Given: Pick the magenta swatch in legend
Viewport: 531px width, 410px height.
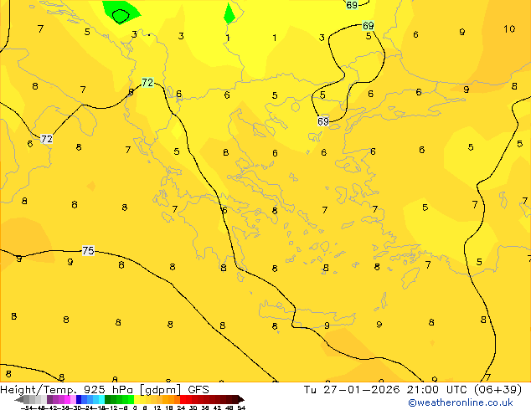Looking at the screenshot, I should point(67,399).
